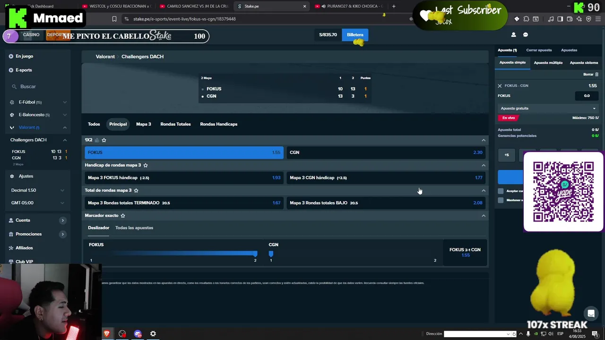Open the browser hamburger menu
The width and height of the screenshot is (605, 340).
tap(598, 19)
